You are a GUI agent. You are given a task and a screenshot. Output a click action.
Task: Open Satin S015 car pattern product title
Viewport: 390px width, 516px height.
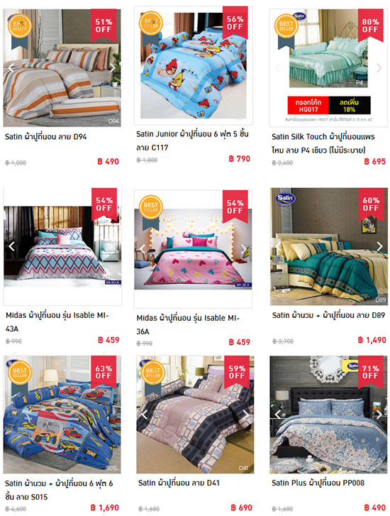59,490
